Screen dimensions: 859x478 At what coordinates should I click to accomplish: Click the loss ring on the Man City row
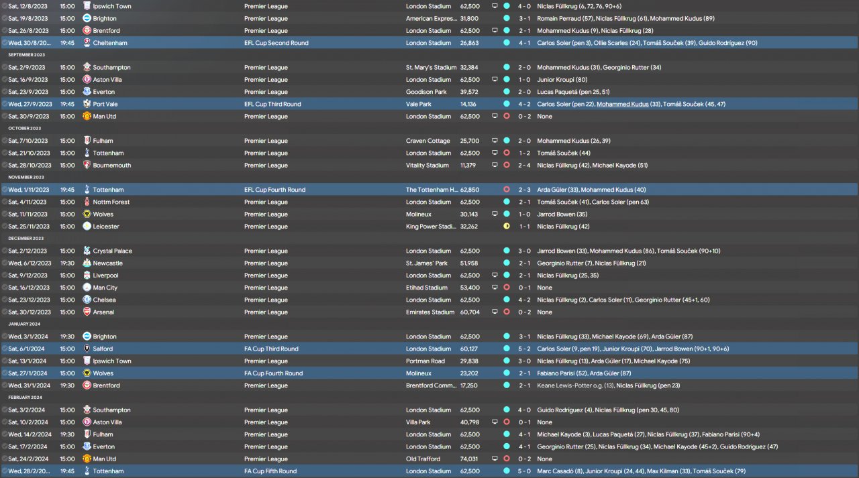point(507,288)
